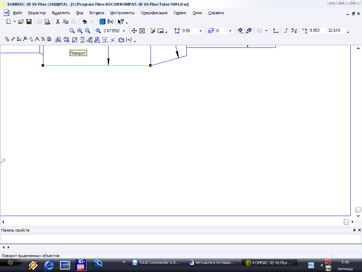The height and width of the screenshot is (272, 362).
Task: Select the zoom window magnifier tool
Action: (x=72, y=31)
